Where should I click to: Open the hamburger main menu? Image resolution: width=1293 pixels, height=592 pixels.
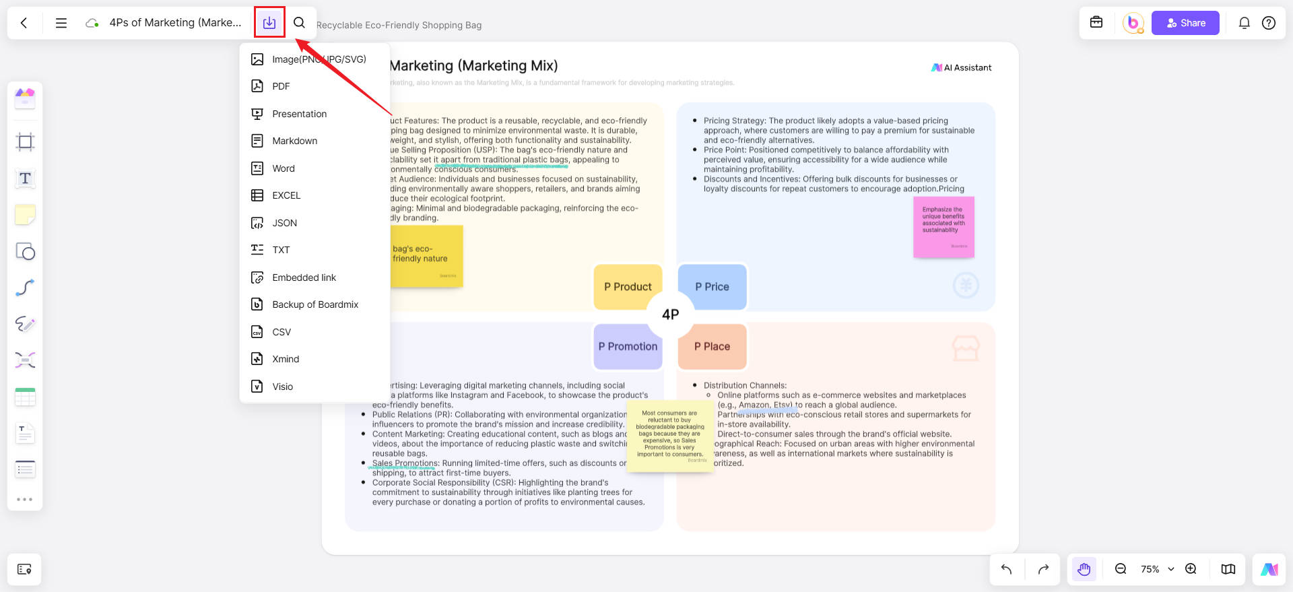coord(61,23)
